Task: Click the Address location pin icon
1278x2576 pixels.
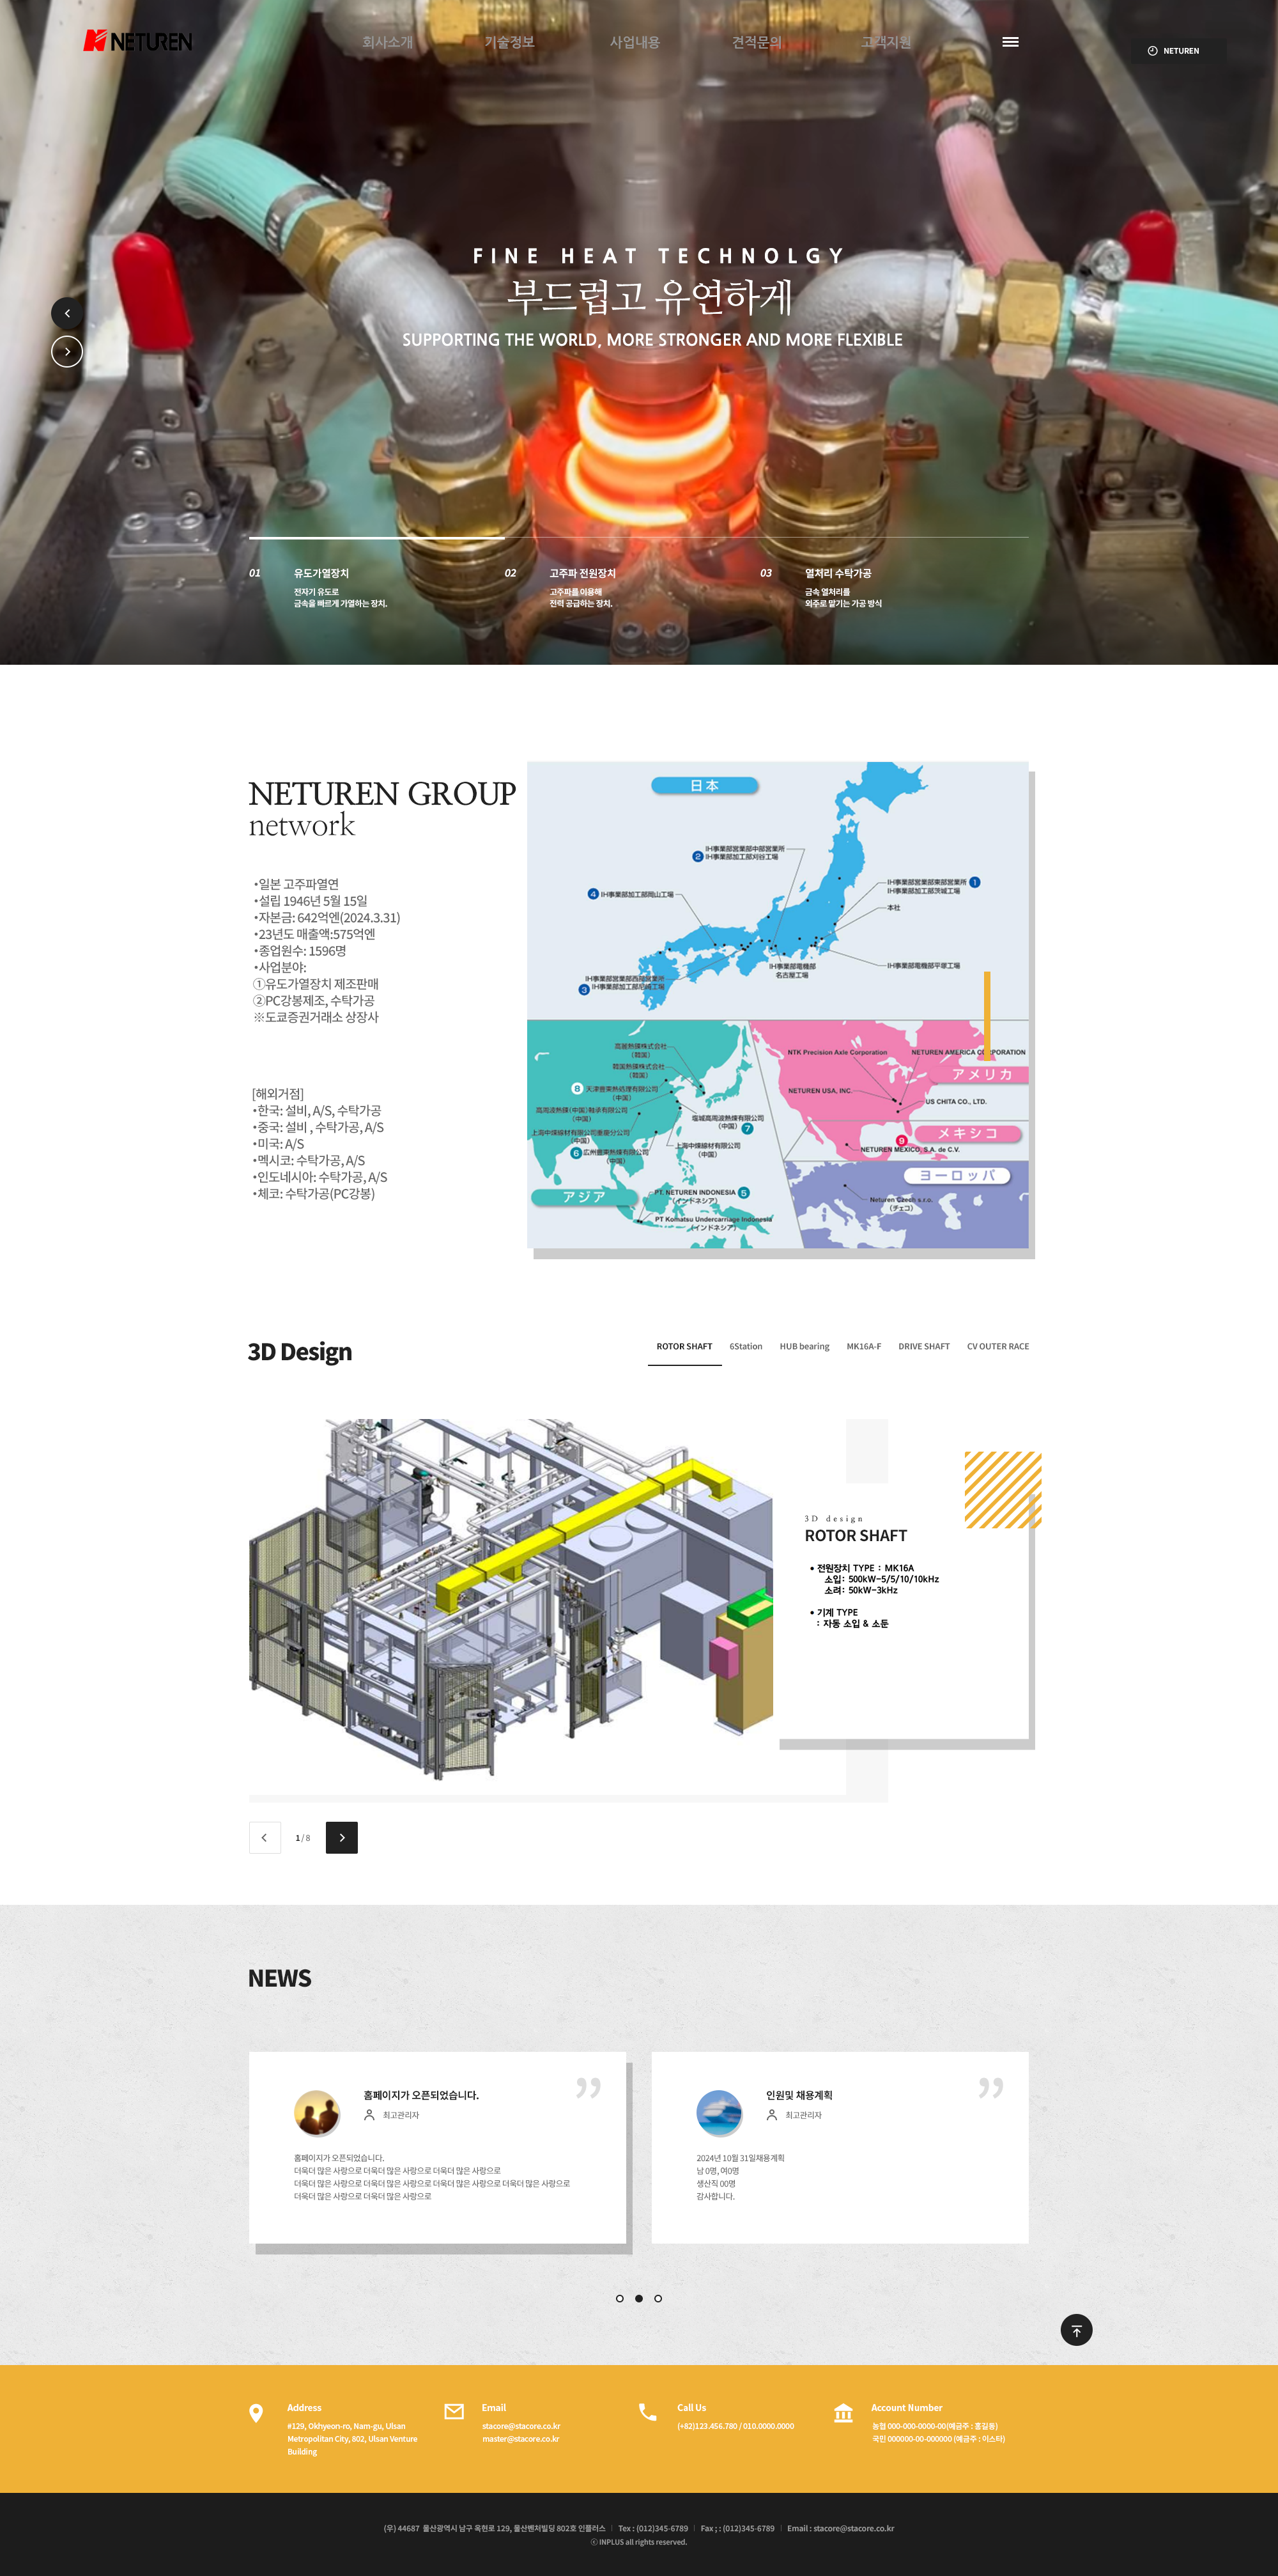Action: pos(256,2413)
